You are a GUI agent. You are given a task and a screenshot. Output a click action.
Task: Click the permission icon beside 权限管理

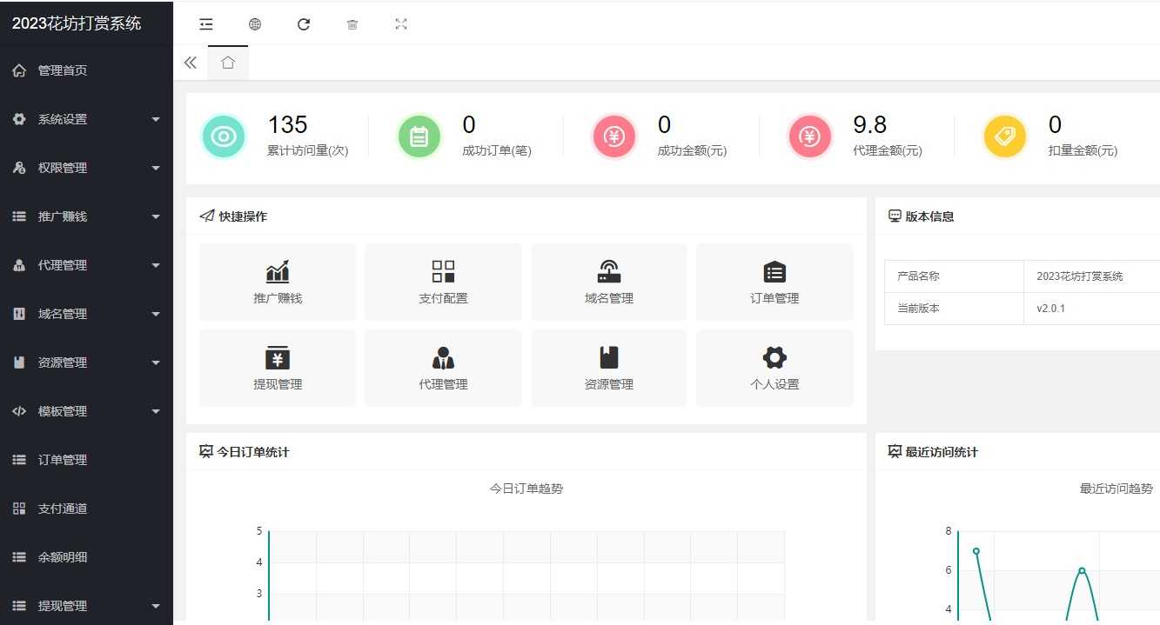(x=19, y=168)
